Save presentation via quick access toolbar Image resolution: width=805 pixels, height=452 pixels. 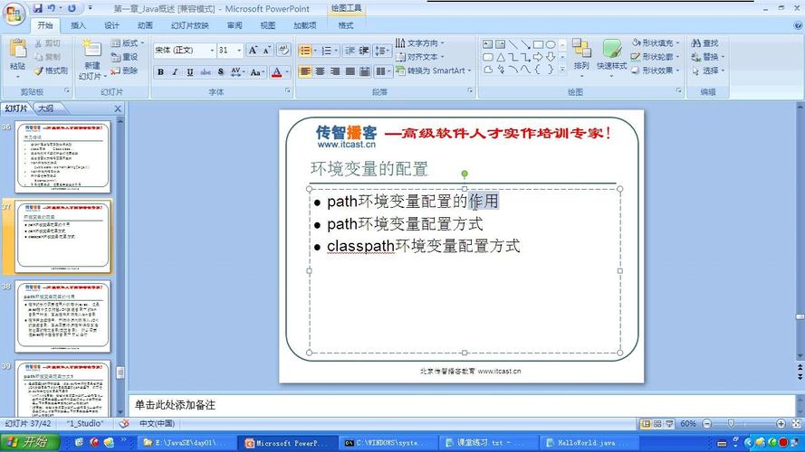click(38, 8)
